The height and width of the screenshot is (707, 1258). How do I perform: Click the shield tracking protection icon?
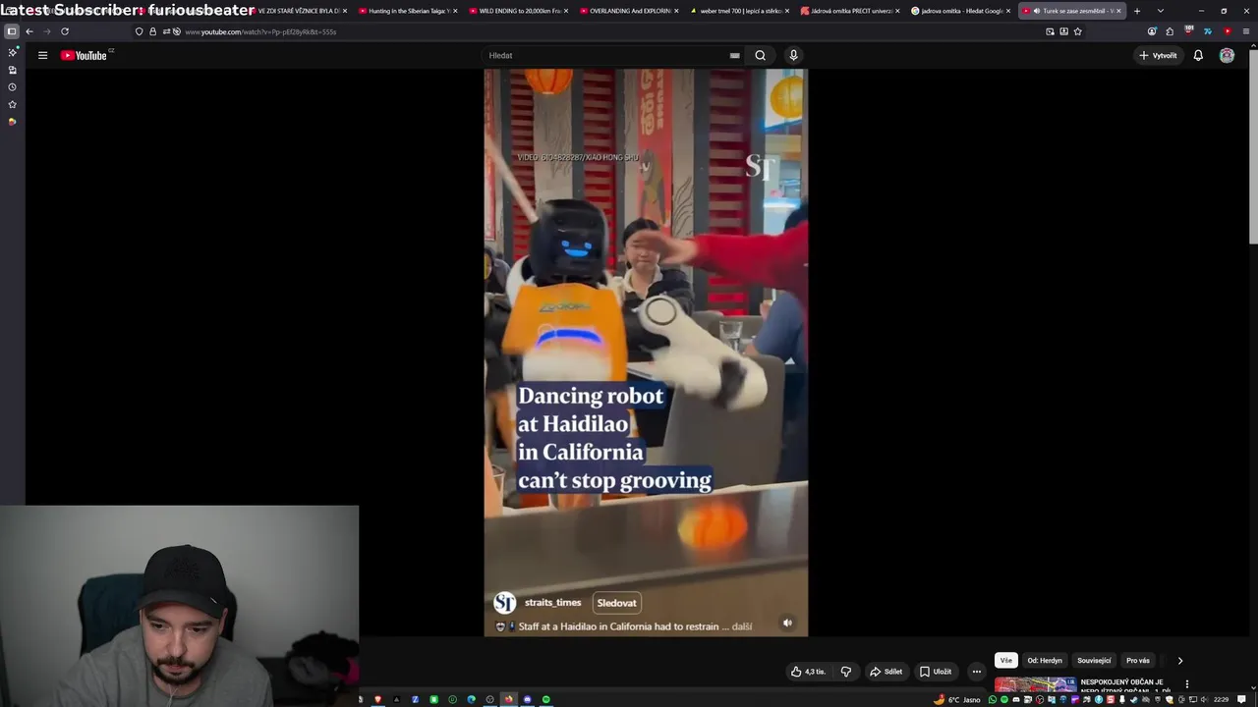139,31
